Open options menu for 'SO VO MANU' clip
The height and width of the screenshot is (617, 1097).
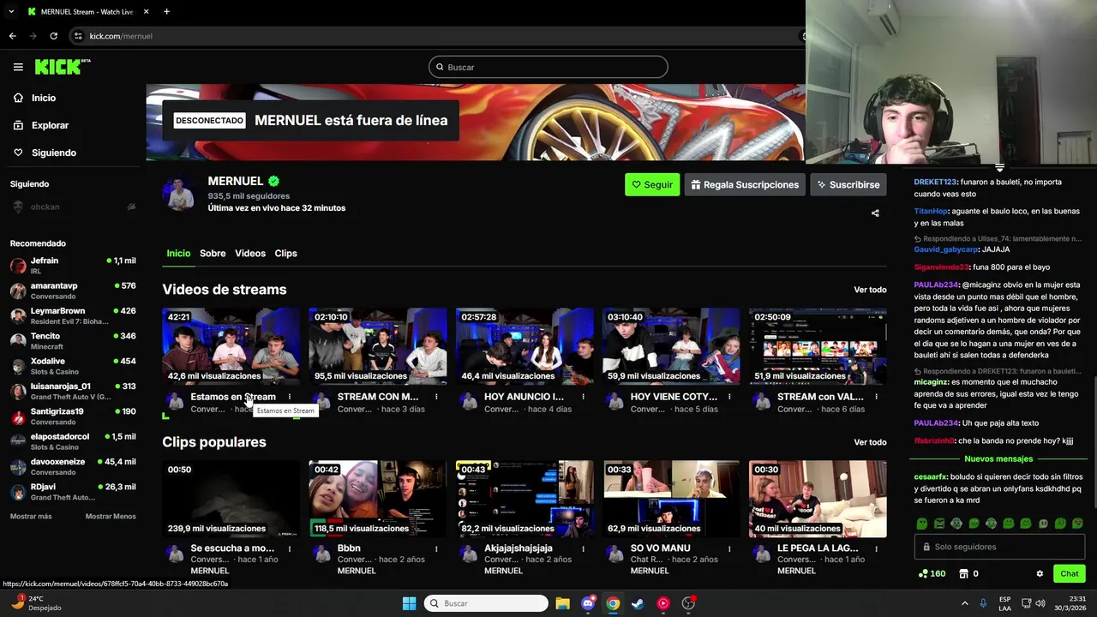click(x=729, y=548)
